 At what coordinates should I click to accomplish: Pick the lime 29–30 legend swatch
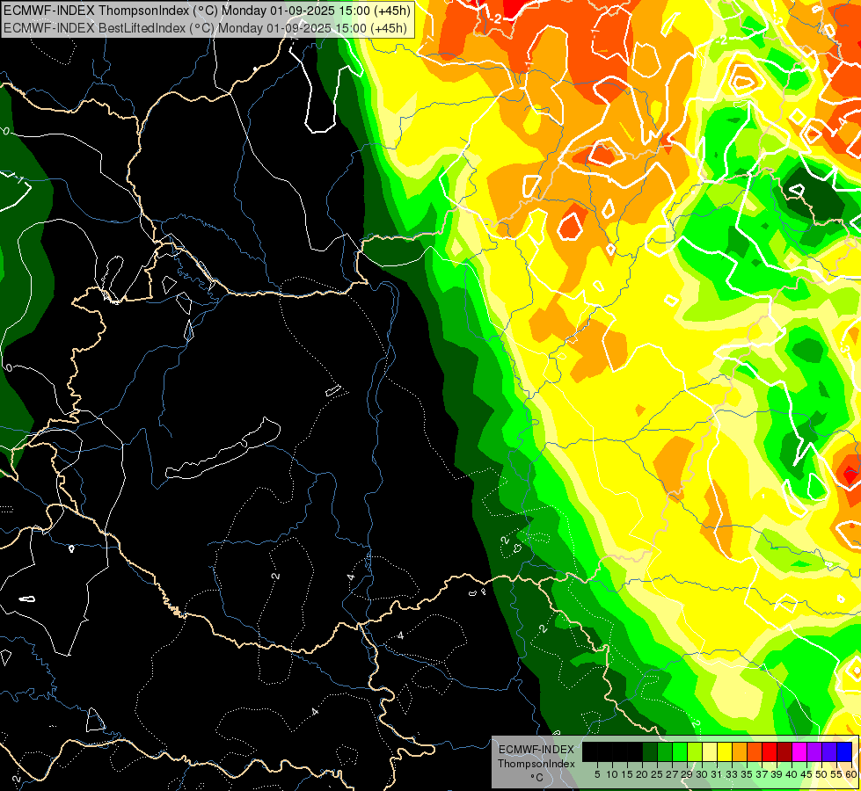pos(695,751)
